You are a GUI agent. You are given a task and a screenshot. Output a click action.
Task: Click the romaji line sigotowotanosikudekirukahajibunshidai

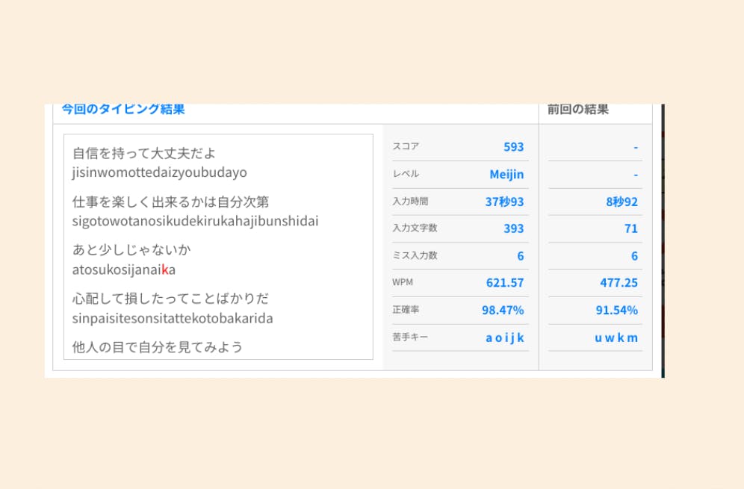tap(196, 222)
